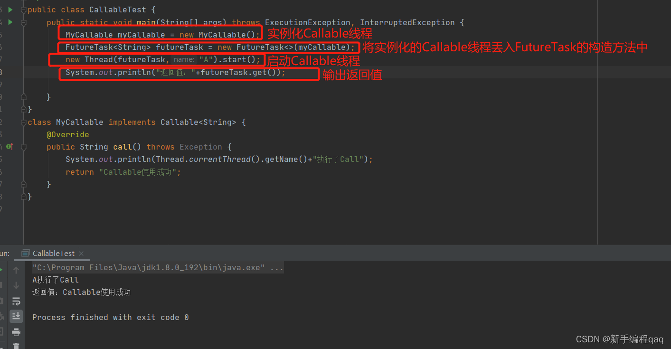
Task: Click 'MyCallable' in the class MyCallable declaration
Action: pos(80,122)
